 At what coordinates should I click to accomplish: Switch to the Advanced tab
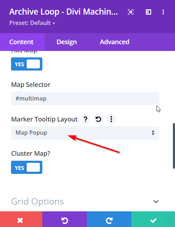point(115,42)
